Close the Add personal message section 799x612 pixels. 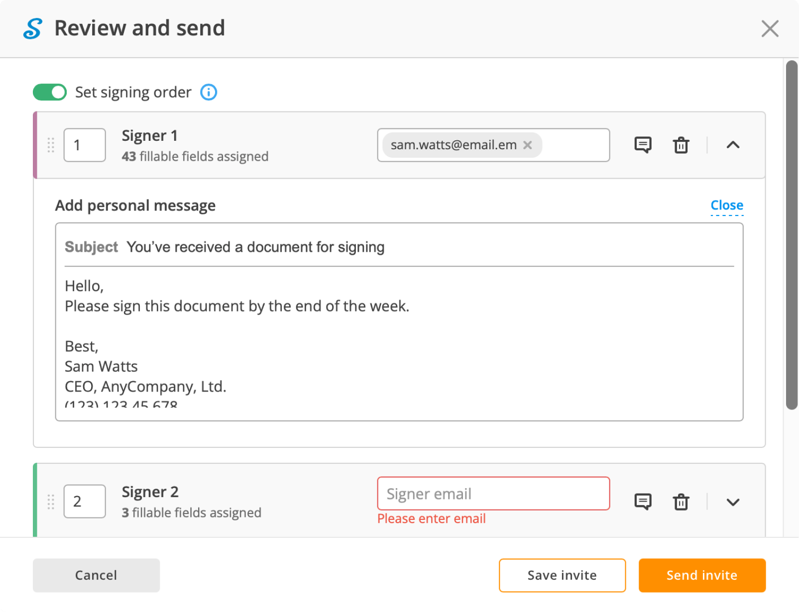(726, 205)
